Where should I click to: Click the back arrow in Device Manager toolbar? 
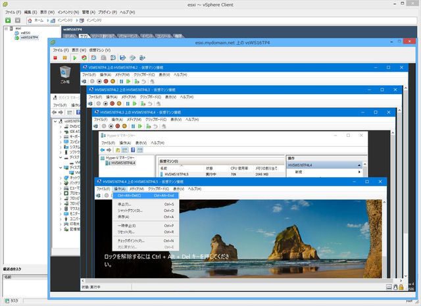click(x=55, y=113)
